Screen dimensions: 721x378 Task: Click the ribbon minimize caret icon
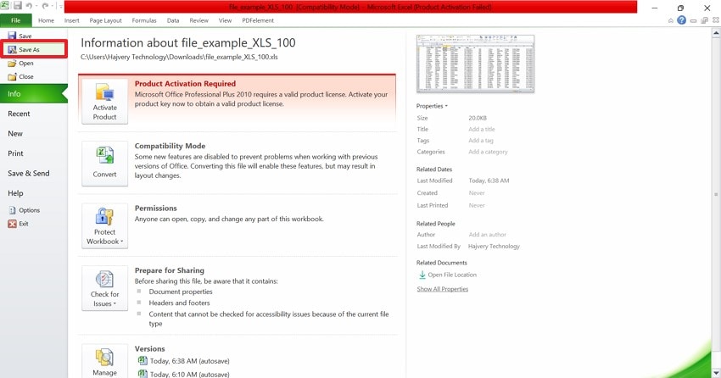pyautogui.click(x=671, y=20)
